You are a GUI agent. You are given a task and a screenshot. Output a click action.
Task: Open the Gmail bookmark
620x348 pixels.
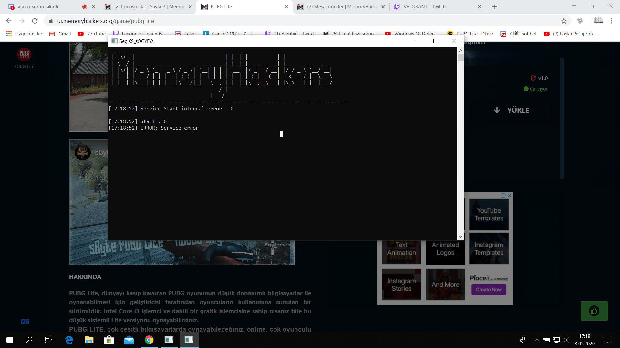point(60,34)
